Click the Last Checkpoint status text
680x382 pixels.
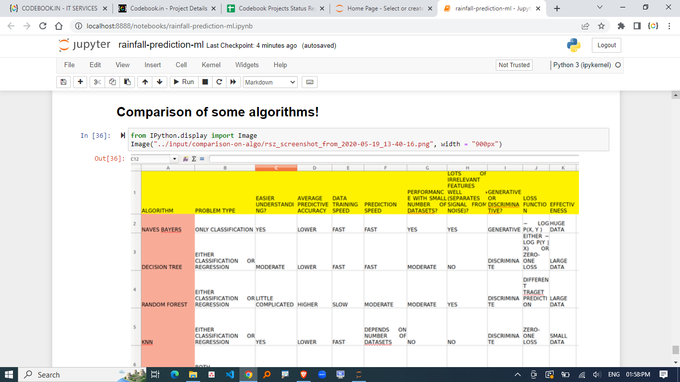[251, 46]
